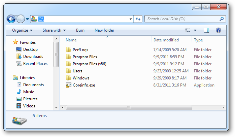Click the Music note icon
Screen dimensions: 235x137
tap(19, 92)
